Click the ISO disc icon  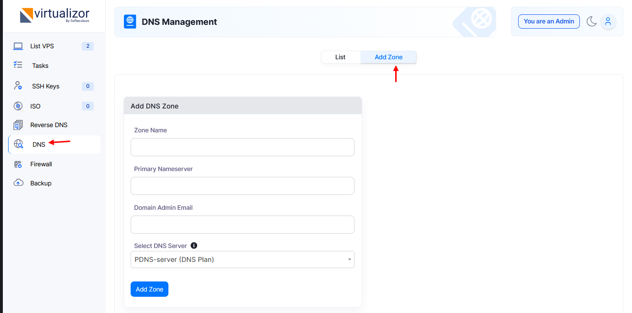pyautogui.click(x=18, y=106)
